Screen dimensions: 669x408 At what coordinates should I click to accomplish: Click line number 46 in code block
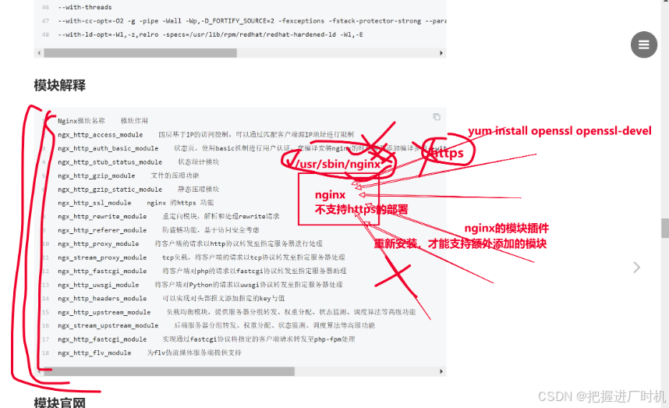click(x=46, y=7)
